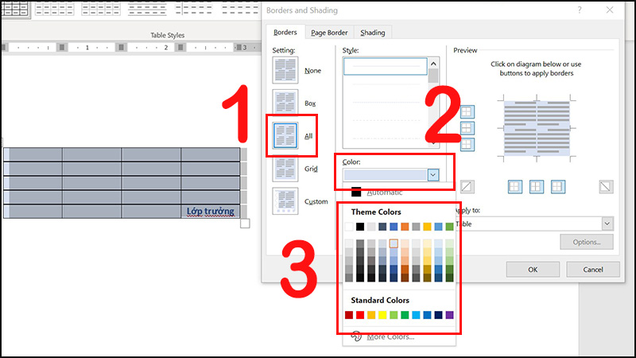Click the Cancel button

point(591,269)
